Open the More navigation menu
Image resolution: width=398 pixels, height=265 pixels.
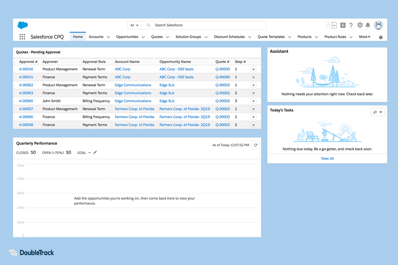(x=365, y=37)
